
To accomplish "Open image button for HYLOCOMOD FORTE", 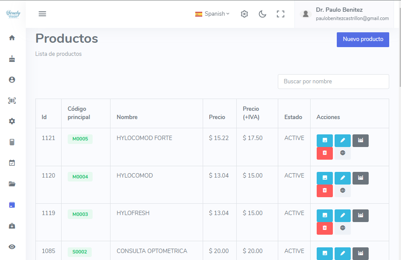I will click(325, 140).
